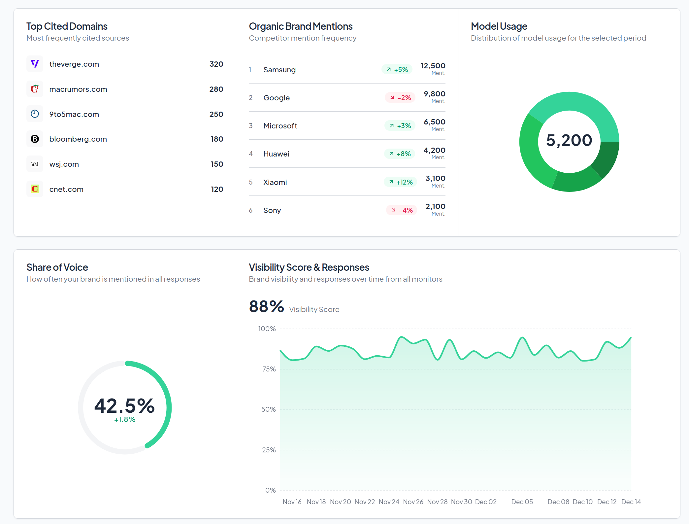Click the wsj.com WSJ logo icon
The height and width of the screenshot is (524, 689).
click(x=35, y=164)
